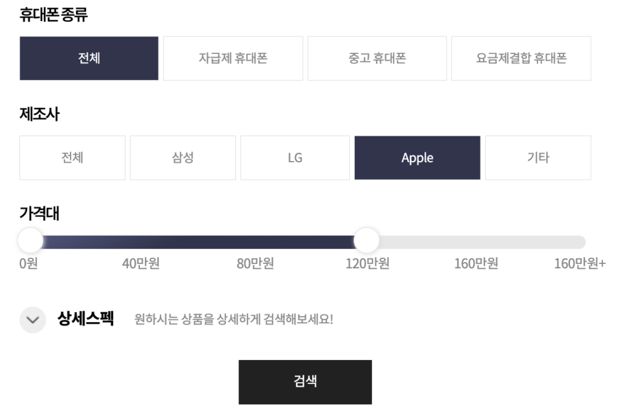634x420 pixels.
Task: Select the Apple manufacturer button
Action: pyautogui.click(x=417, y=158)
